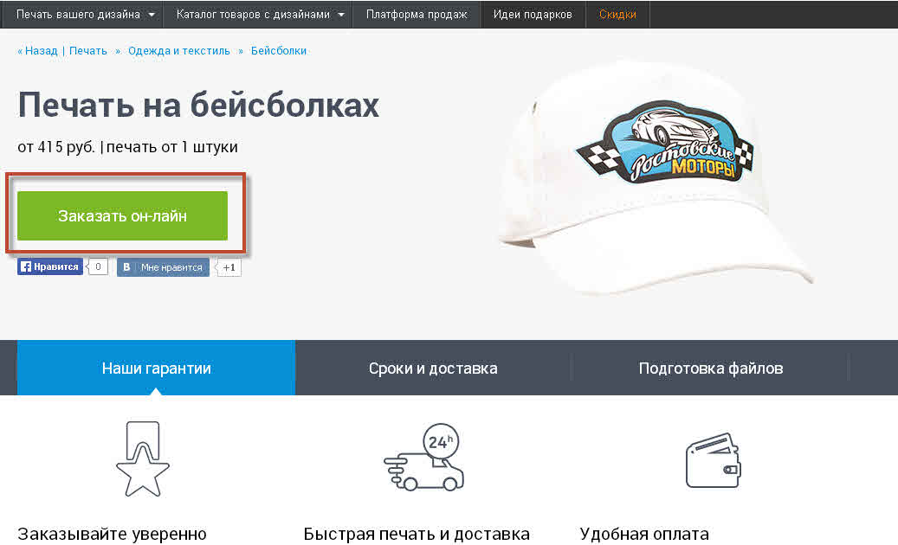Click the Facebook 'Нравится' like button
This screenshot has height=545, width=898.
(50, 267)
